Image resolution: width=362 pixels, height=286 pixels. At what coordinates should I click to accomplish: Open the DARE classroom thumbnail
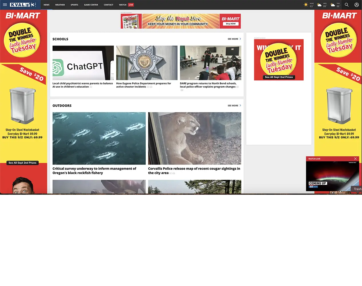pos(210,63)
